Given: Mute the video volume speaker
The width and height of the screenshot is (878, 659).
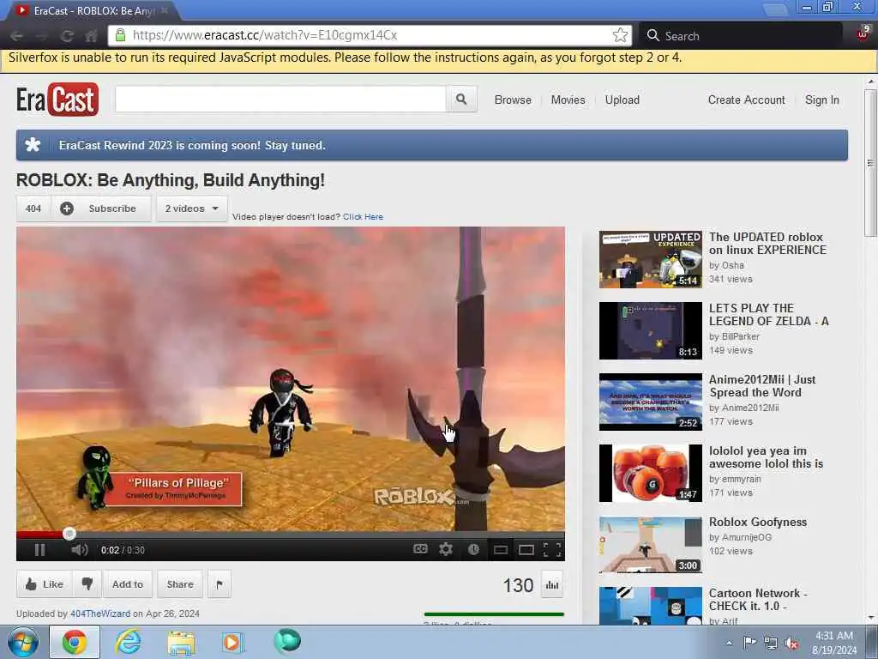Looking at the screenshot, I should click(x=80, y=550).
